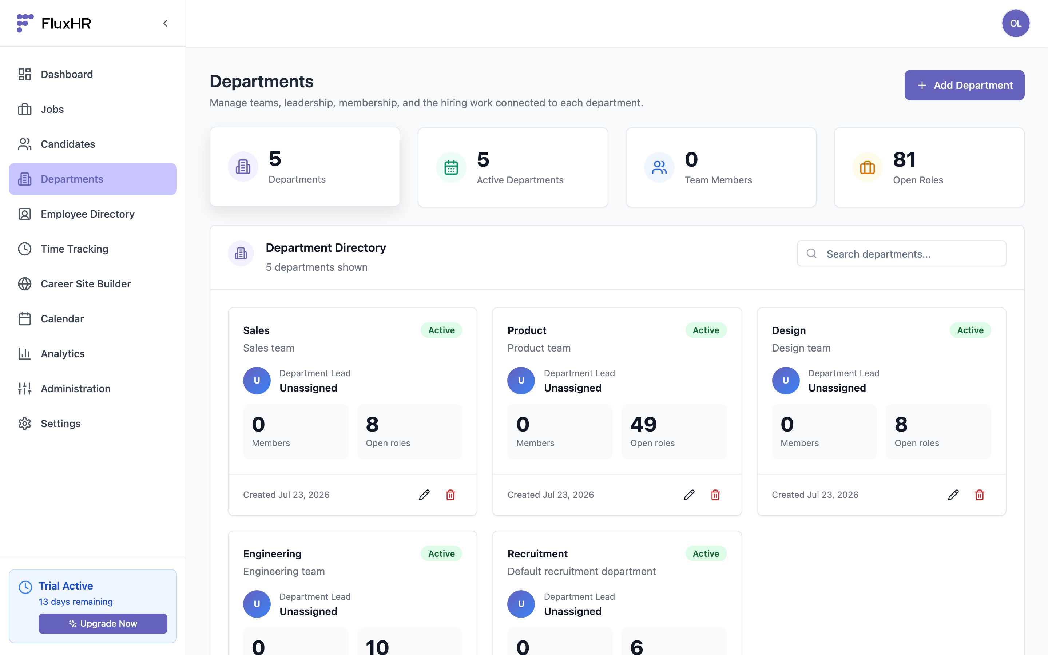Click the Design department lead avatar

pyautogui.click(x=786, y=380)
